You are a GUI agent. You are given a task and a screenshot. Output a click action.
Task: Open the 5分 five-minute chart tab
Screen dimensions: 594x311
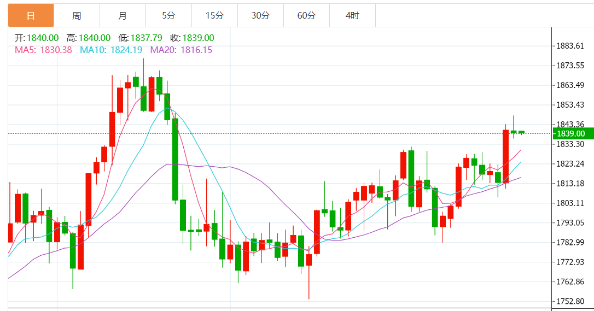168,15
